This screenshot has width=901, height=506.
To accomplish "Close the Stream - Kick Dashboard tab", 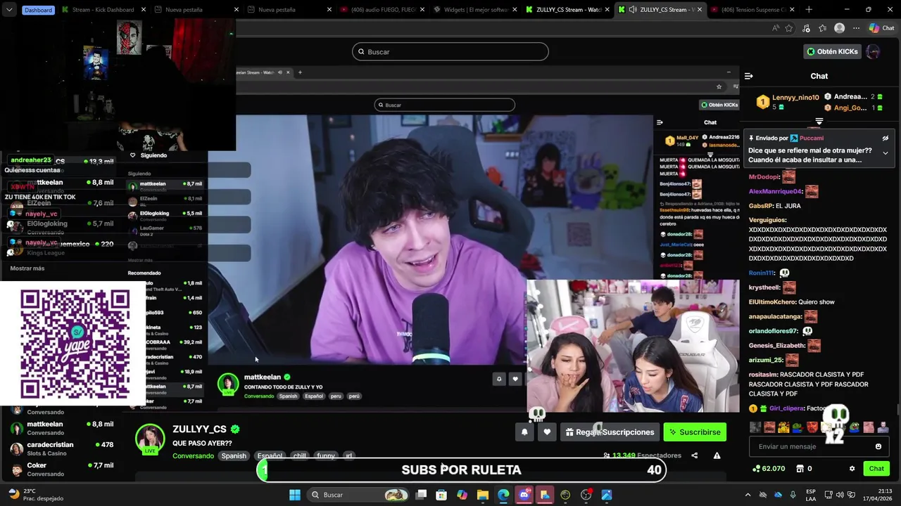I will [x=143, y=10].
